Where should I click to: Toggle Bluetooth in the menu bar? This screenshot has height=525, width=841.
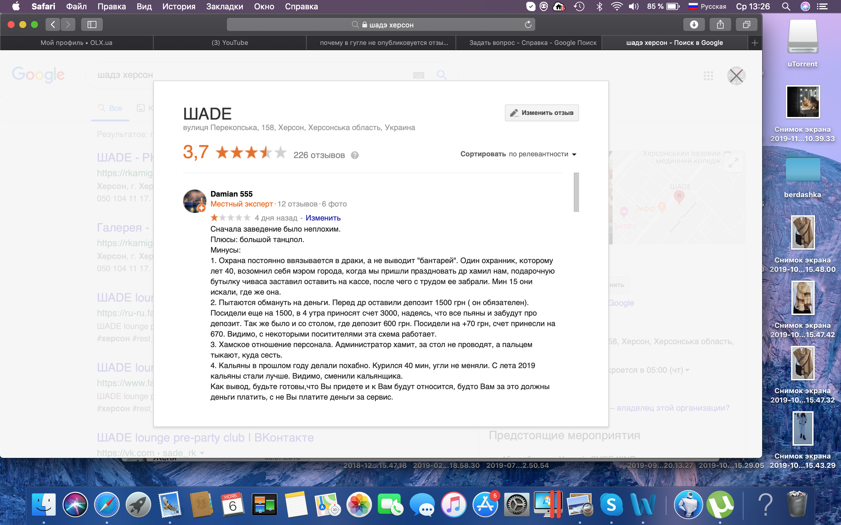coord(599,6)
